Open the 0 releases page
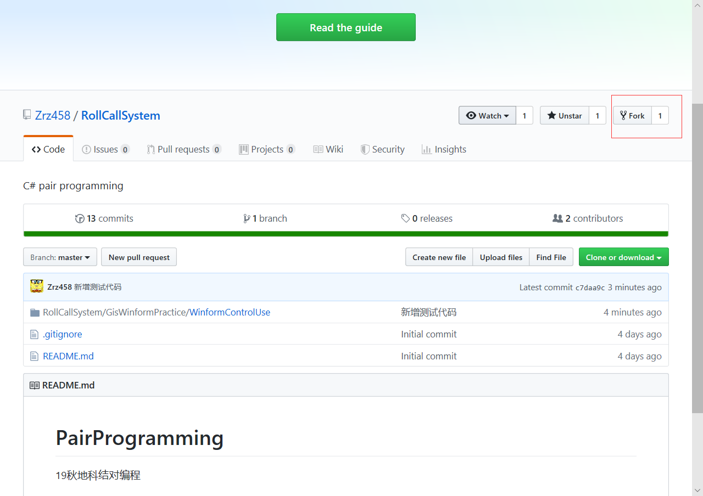Screen dimensions: 703x496 (427, 218)
